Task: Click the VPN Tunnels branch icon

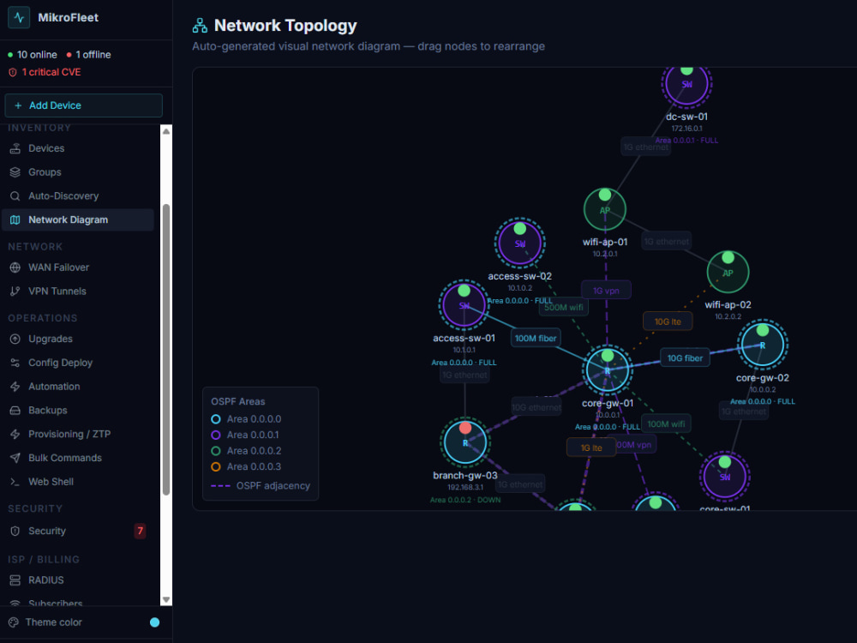Action: pyautogui.click(x=15, y=291)
